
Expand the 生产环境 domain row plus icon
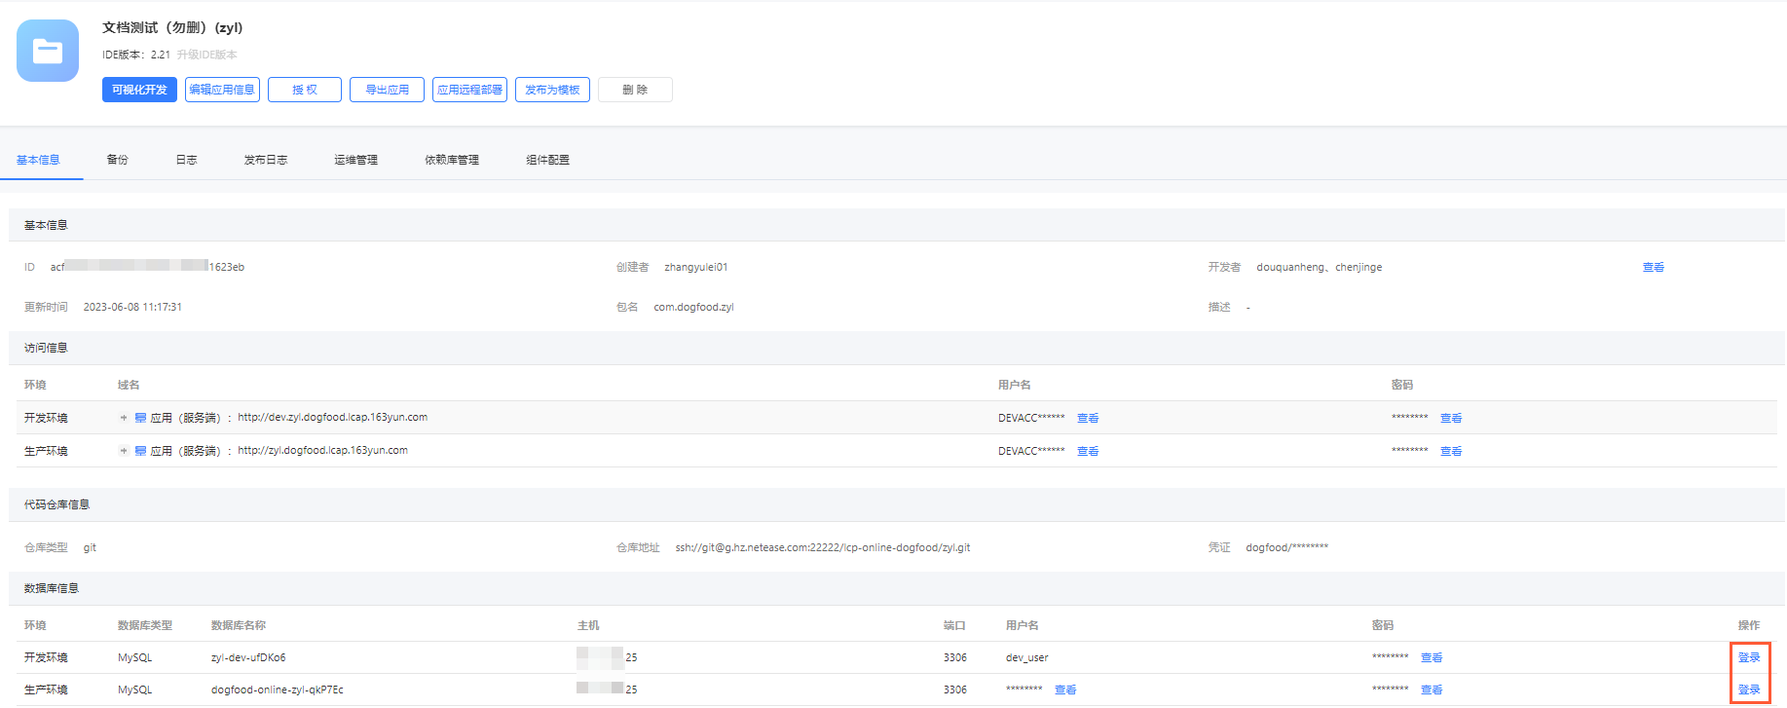[x=124, y=451]
